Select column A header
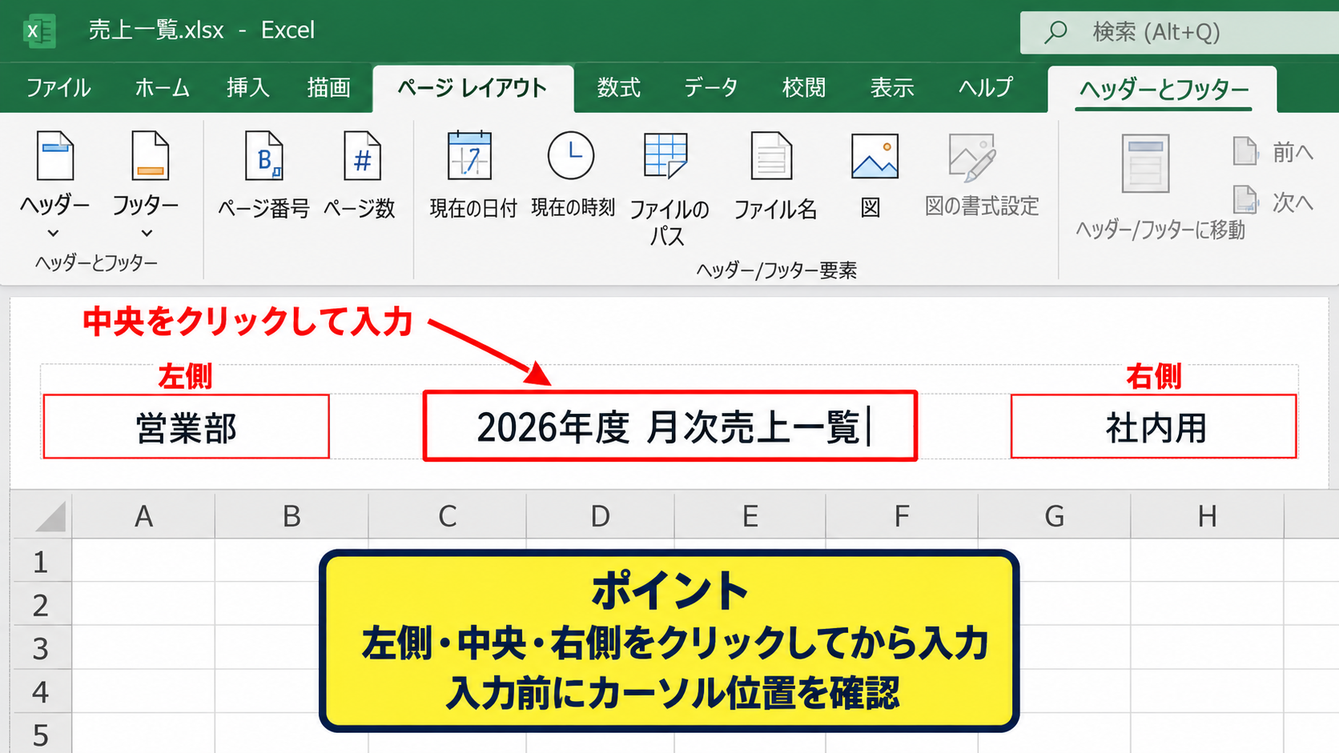 (143, 516)
